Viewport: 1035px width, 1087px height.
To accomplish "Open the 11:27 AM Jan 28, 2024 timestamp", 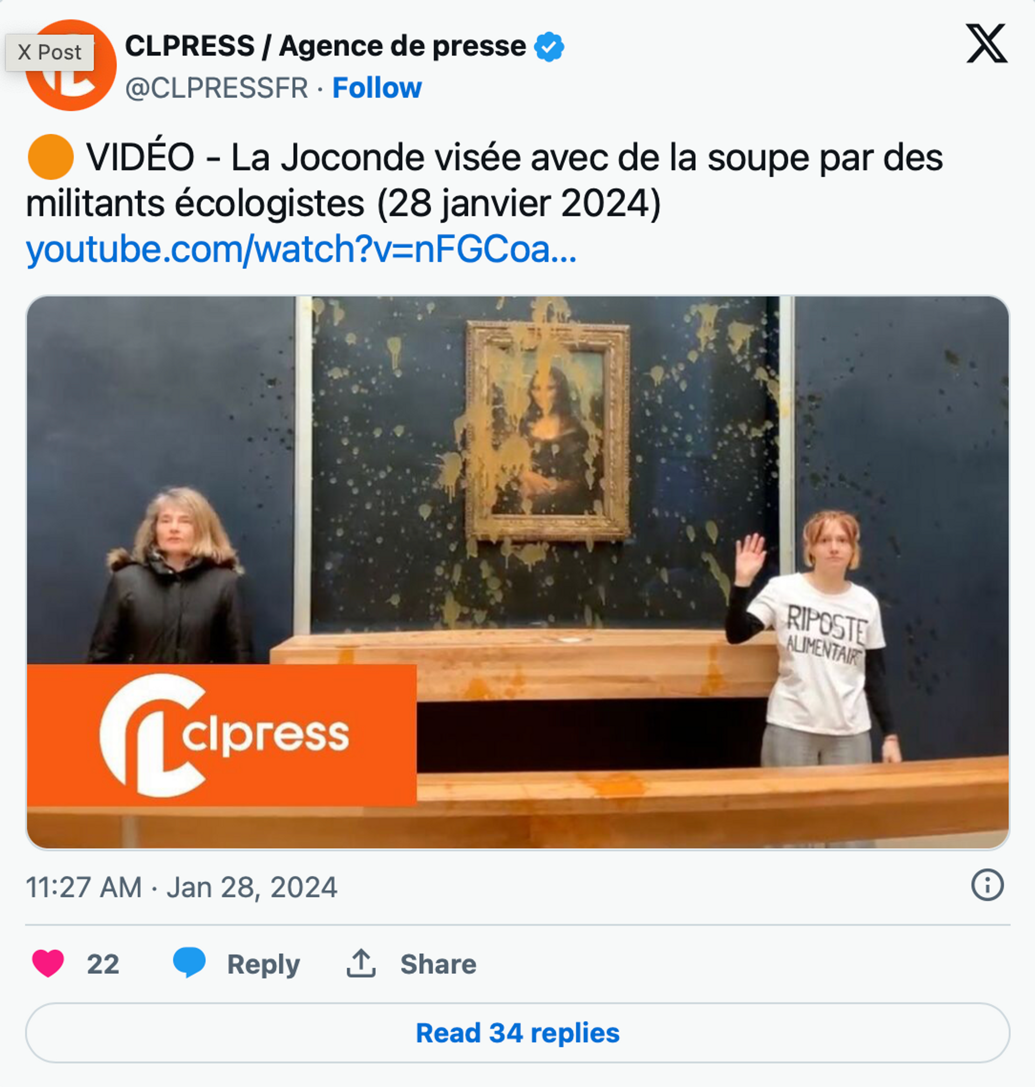I will coord(182,888).
